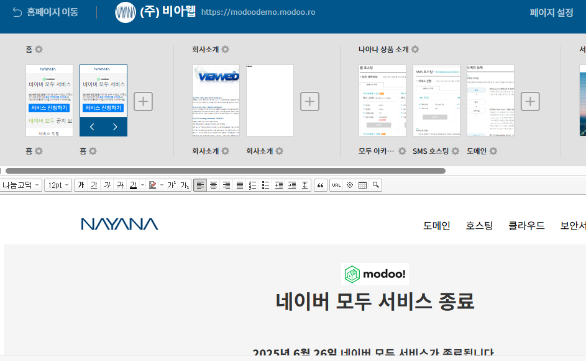The width and height of the screenshot is (586, 361).
Task: Apply text background highlight color
Action: (x=152, y=185)
